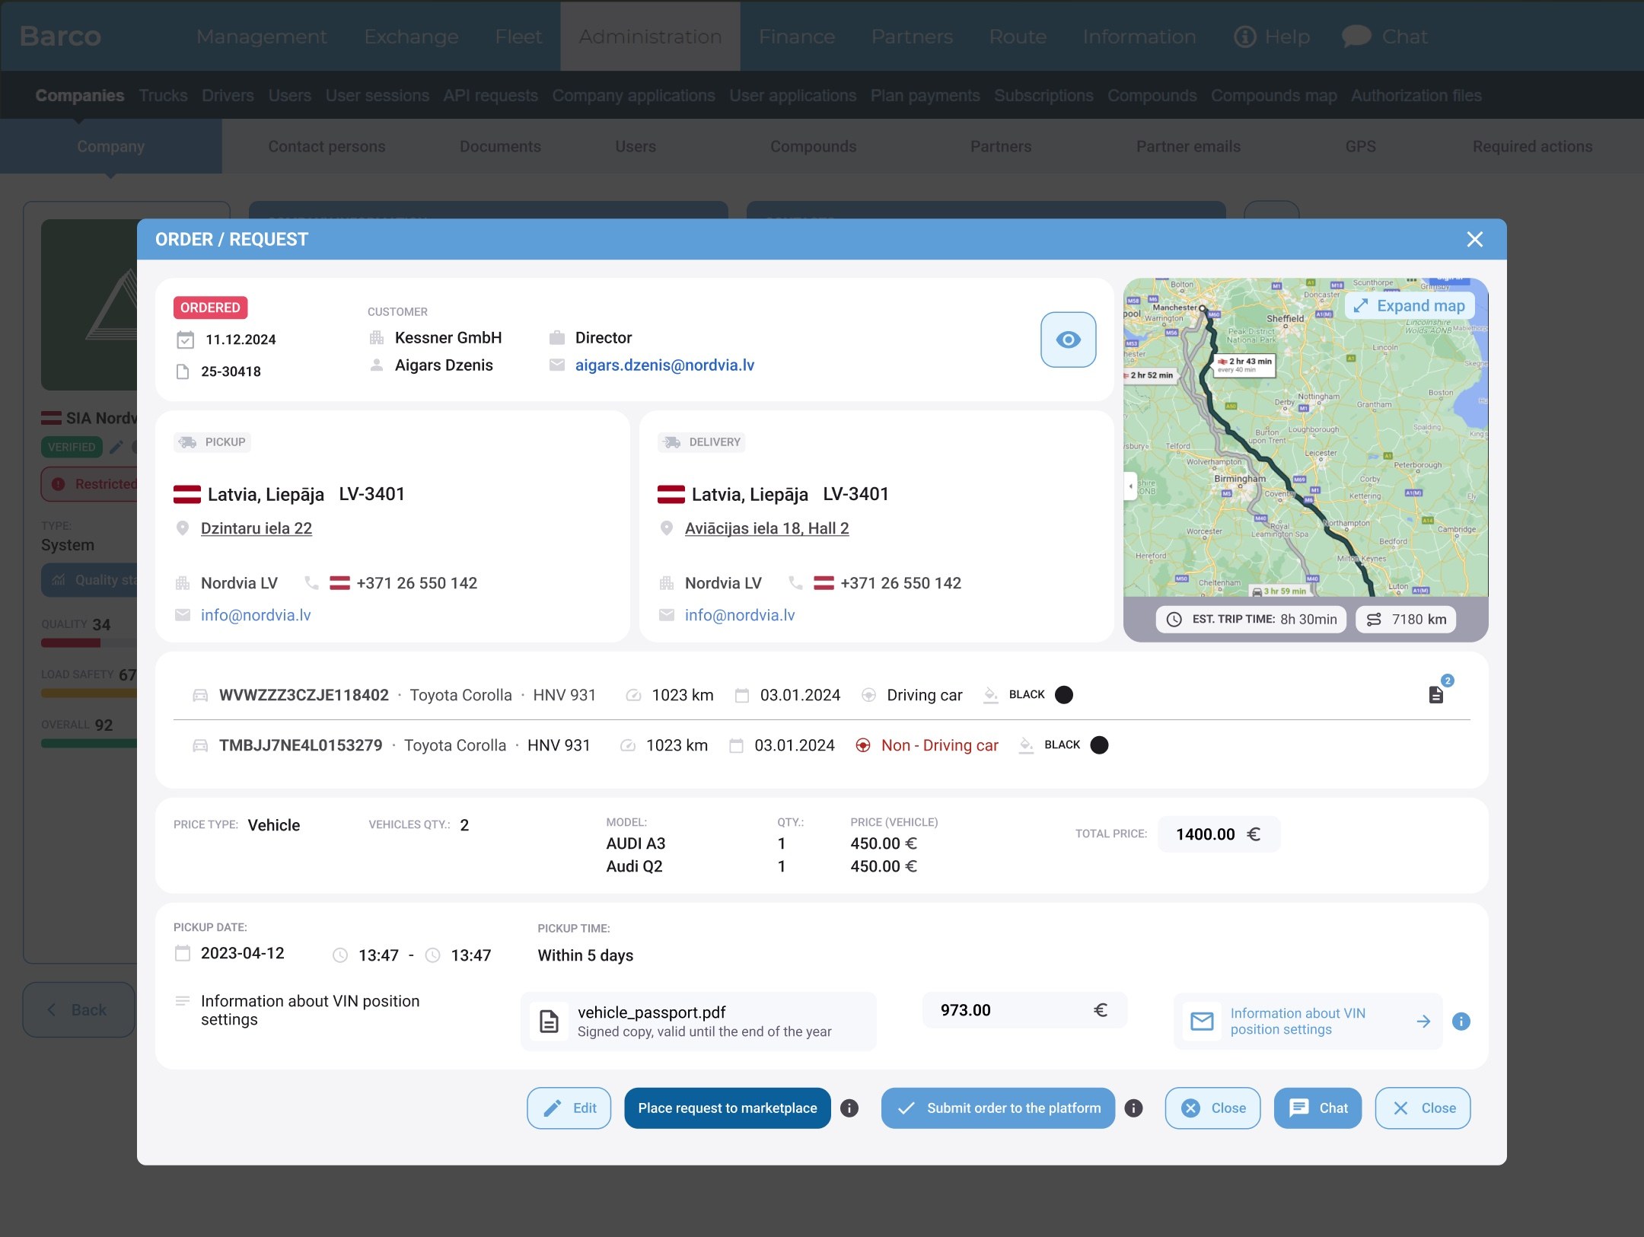Click Non-Driving car status icon
Screen dimensions: 1644x1237
863,745
